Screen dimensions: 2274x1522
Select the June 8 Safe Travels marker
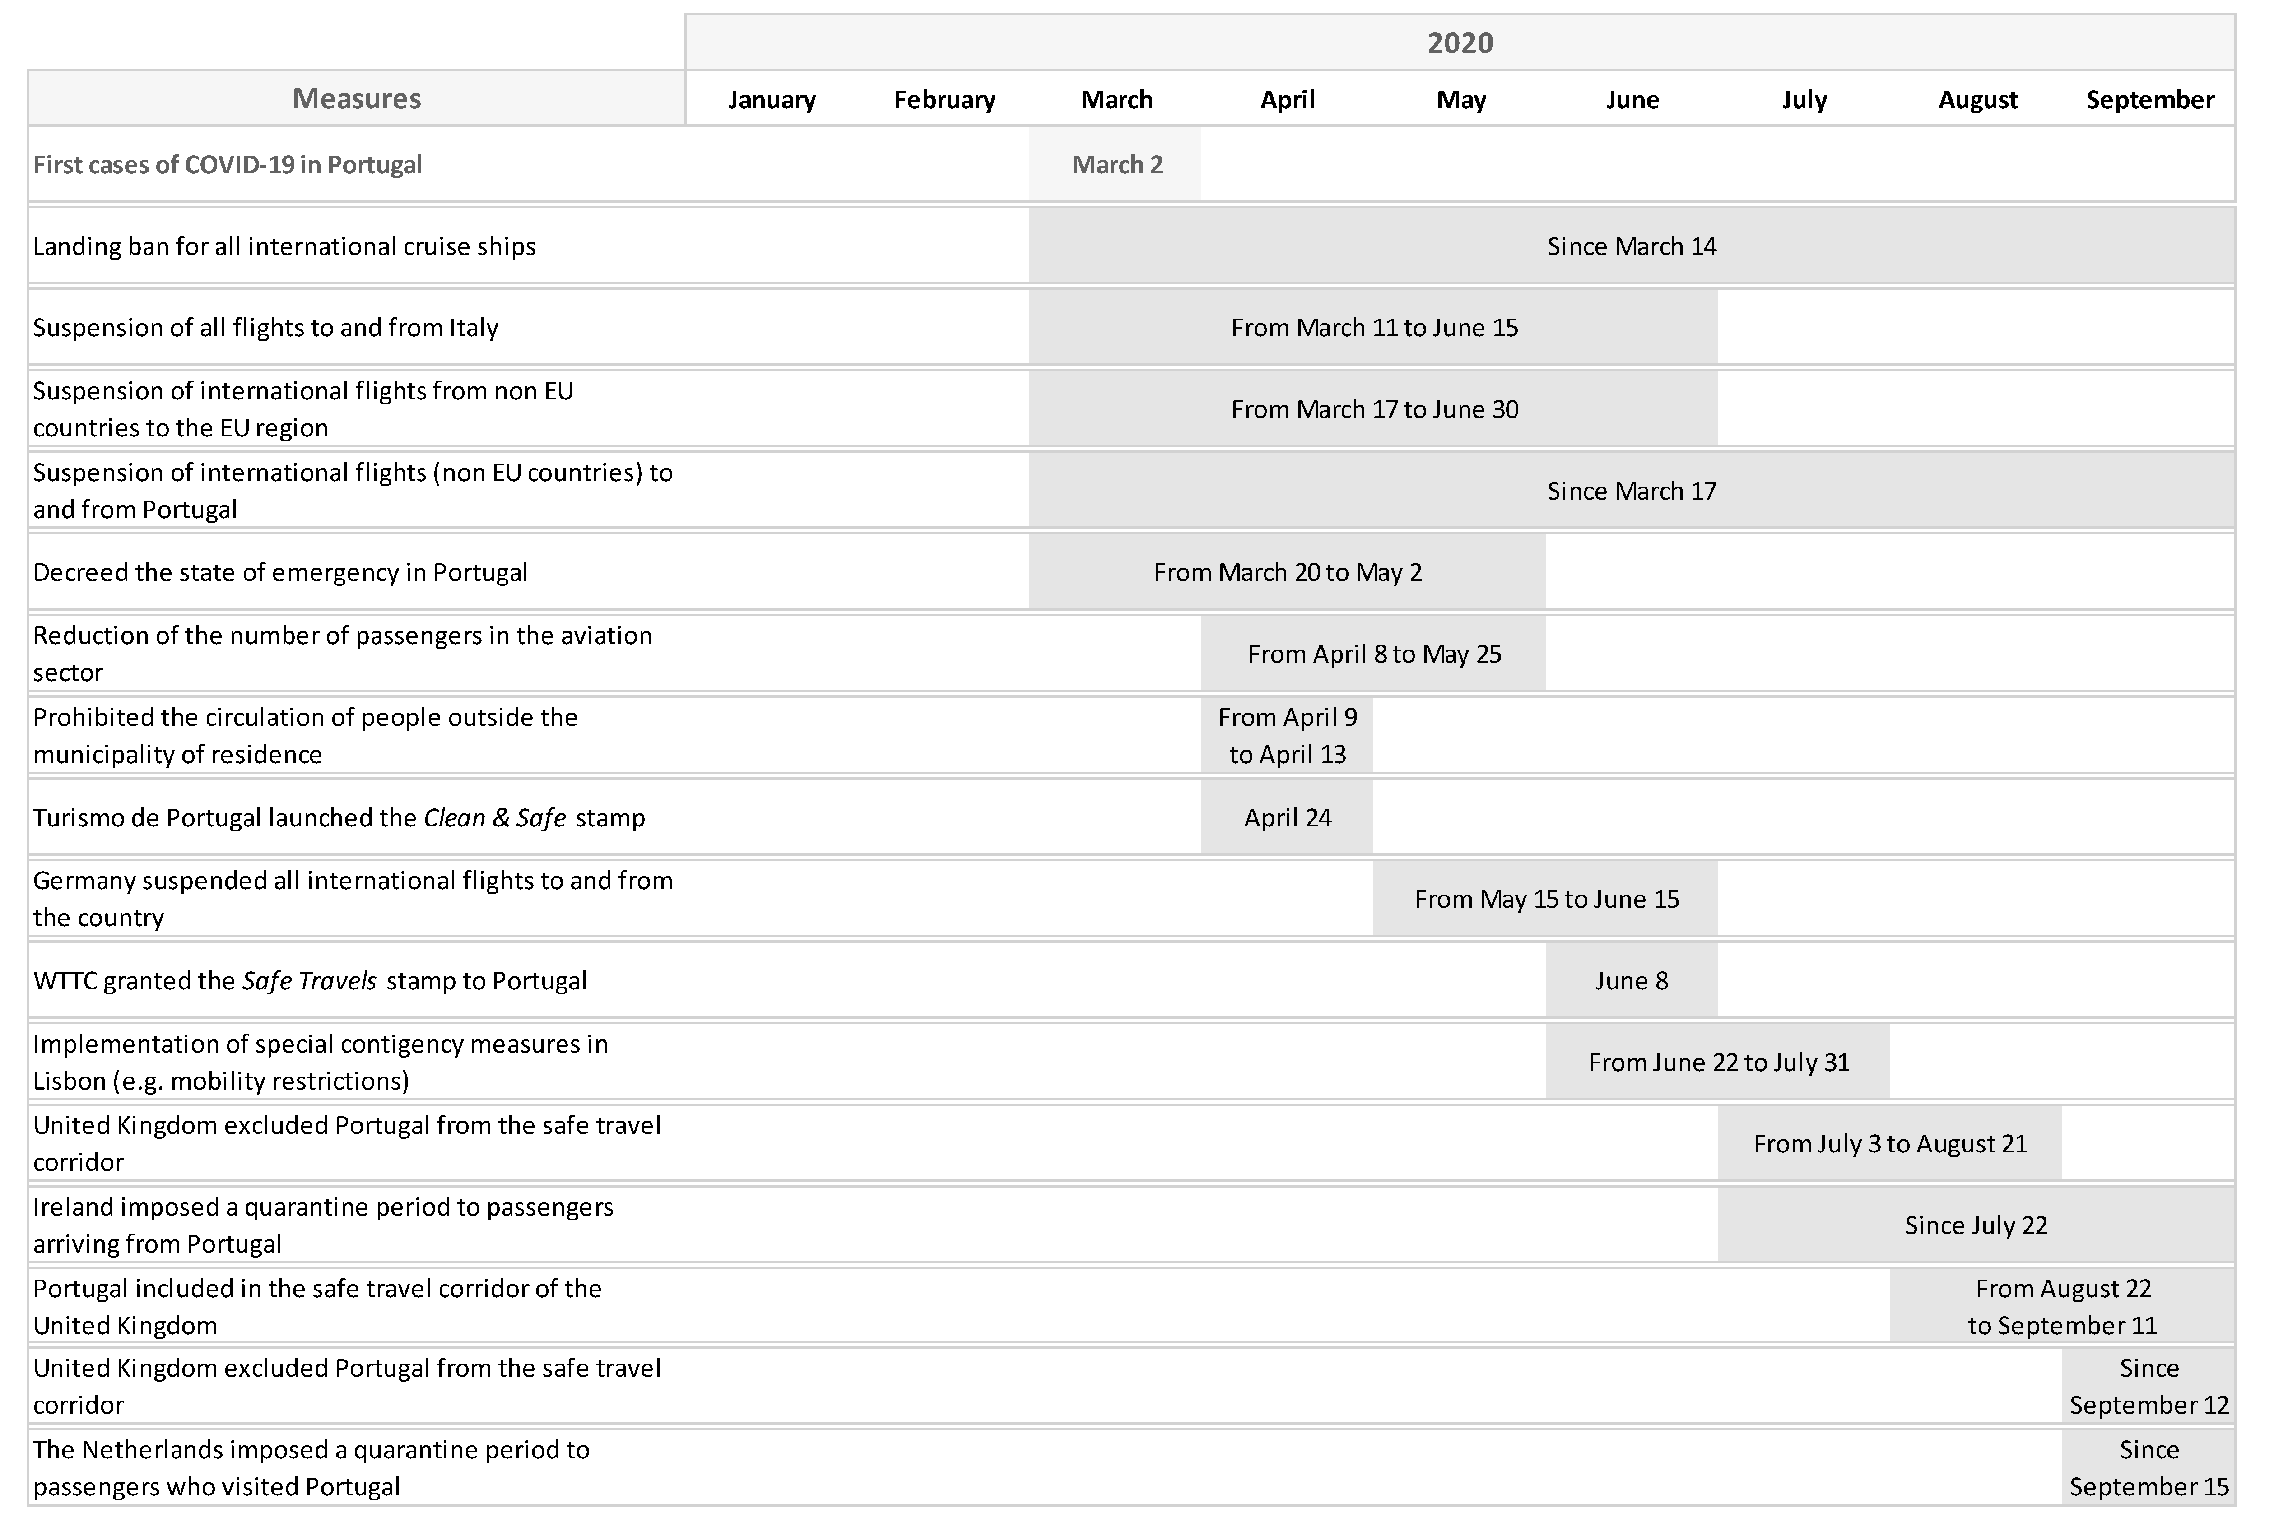click(1631, 980)
